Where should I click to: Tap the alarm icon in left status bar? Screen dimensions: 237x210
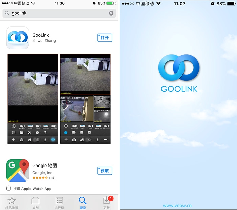coord(94,3)
